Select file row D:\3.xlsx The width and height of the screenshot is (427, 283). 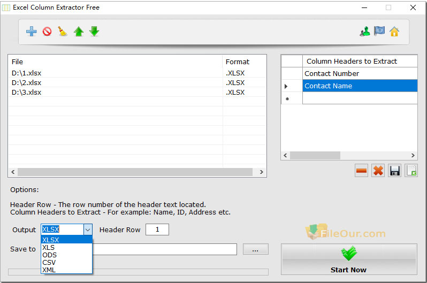pos(137,93)
